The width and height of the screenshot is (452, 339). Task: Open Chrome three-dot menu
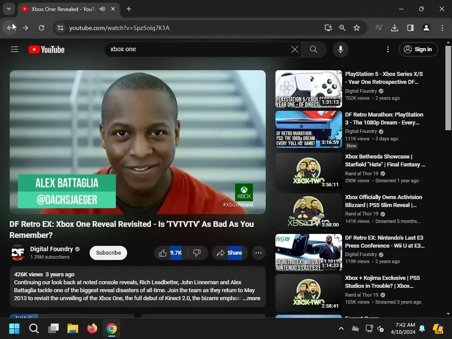point(442,28)
